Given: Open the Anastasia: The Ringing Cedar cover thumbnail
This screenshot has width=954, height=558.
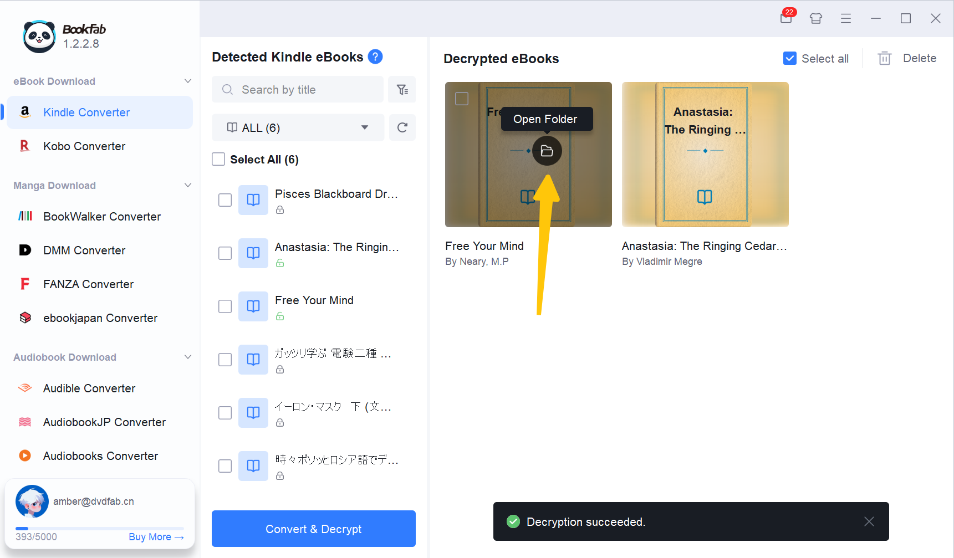Looking at the screenshot, I should [x=705, y=155].
